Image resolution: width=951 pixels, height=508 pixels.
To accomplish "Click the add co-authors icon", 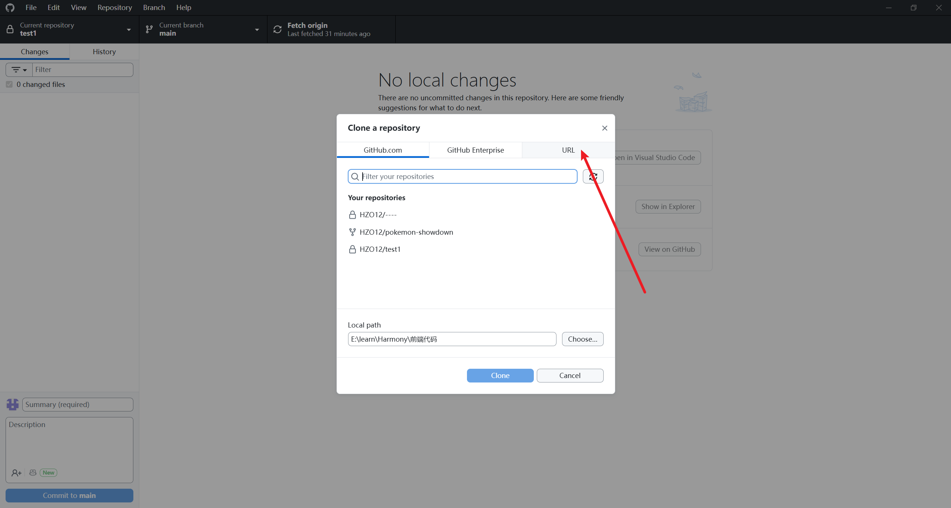I will pyautogui.click(x=16, y=473).
